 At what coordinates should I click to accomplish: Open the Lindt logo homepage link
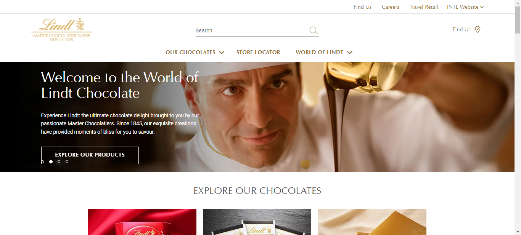61,29
